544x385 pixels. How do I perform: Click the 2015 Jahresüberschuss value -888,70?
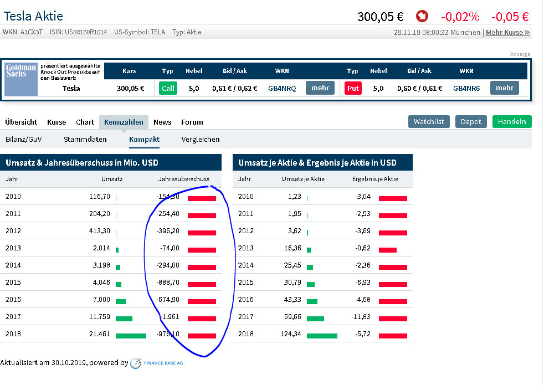point(168,283)
